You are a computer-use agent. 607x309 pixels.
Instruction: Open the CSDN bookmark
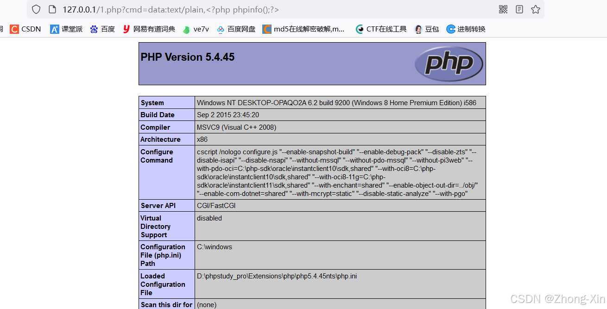(x=25, y=29)
